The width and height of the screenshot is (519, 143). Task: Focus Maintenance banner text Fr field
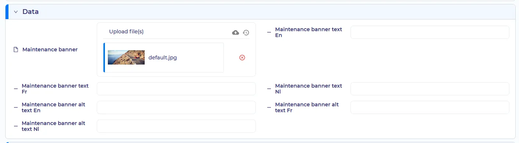point(176,89)
